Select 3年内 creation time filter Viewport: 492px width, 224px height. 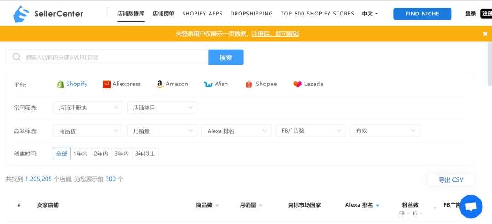click(x=122, y=154)
